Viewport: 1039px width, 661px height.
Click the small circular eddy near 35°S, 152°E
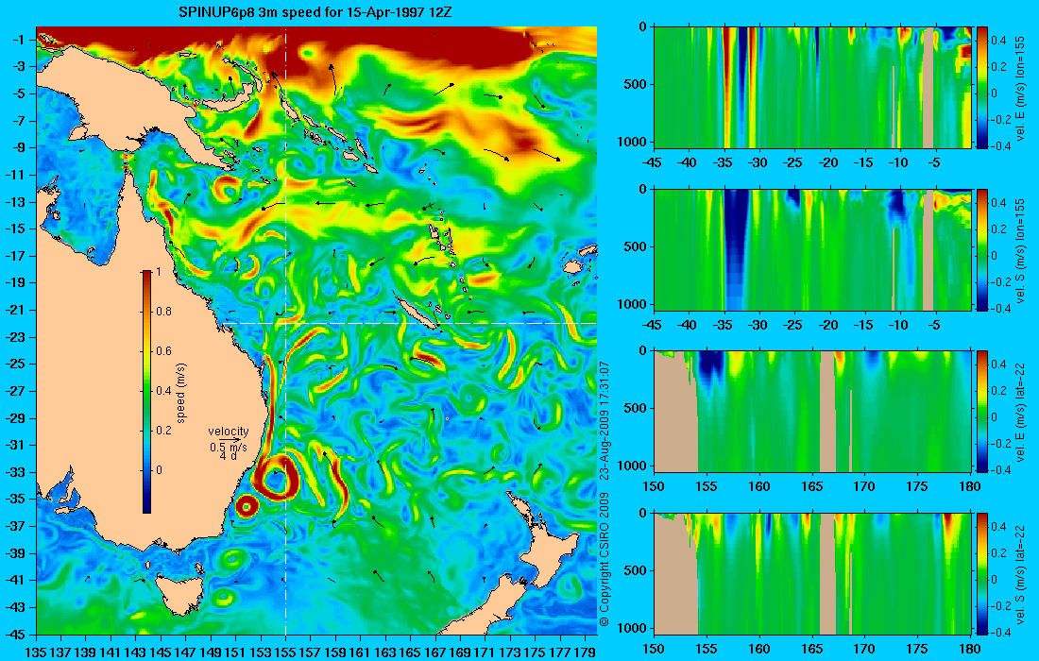pos(247,507)
